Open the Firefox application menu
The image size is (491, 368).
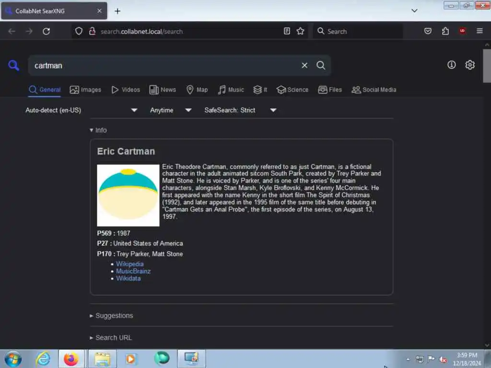479,31
